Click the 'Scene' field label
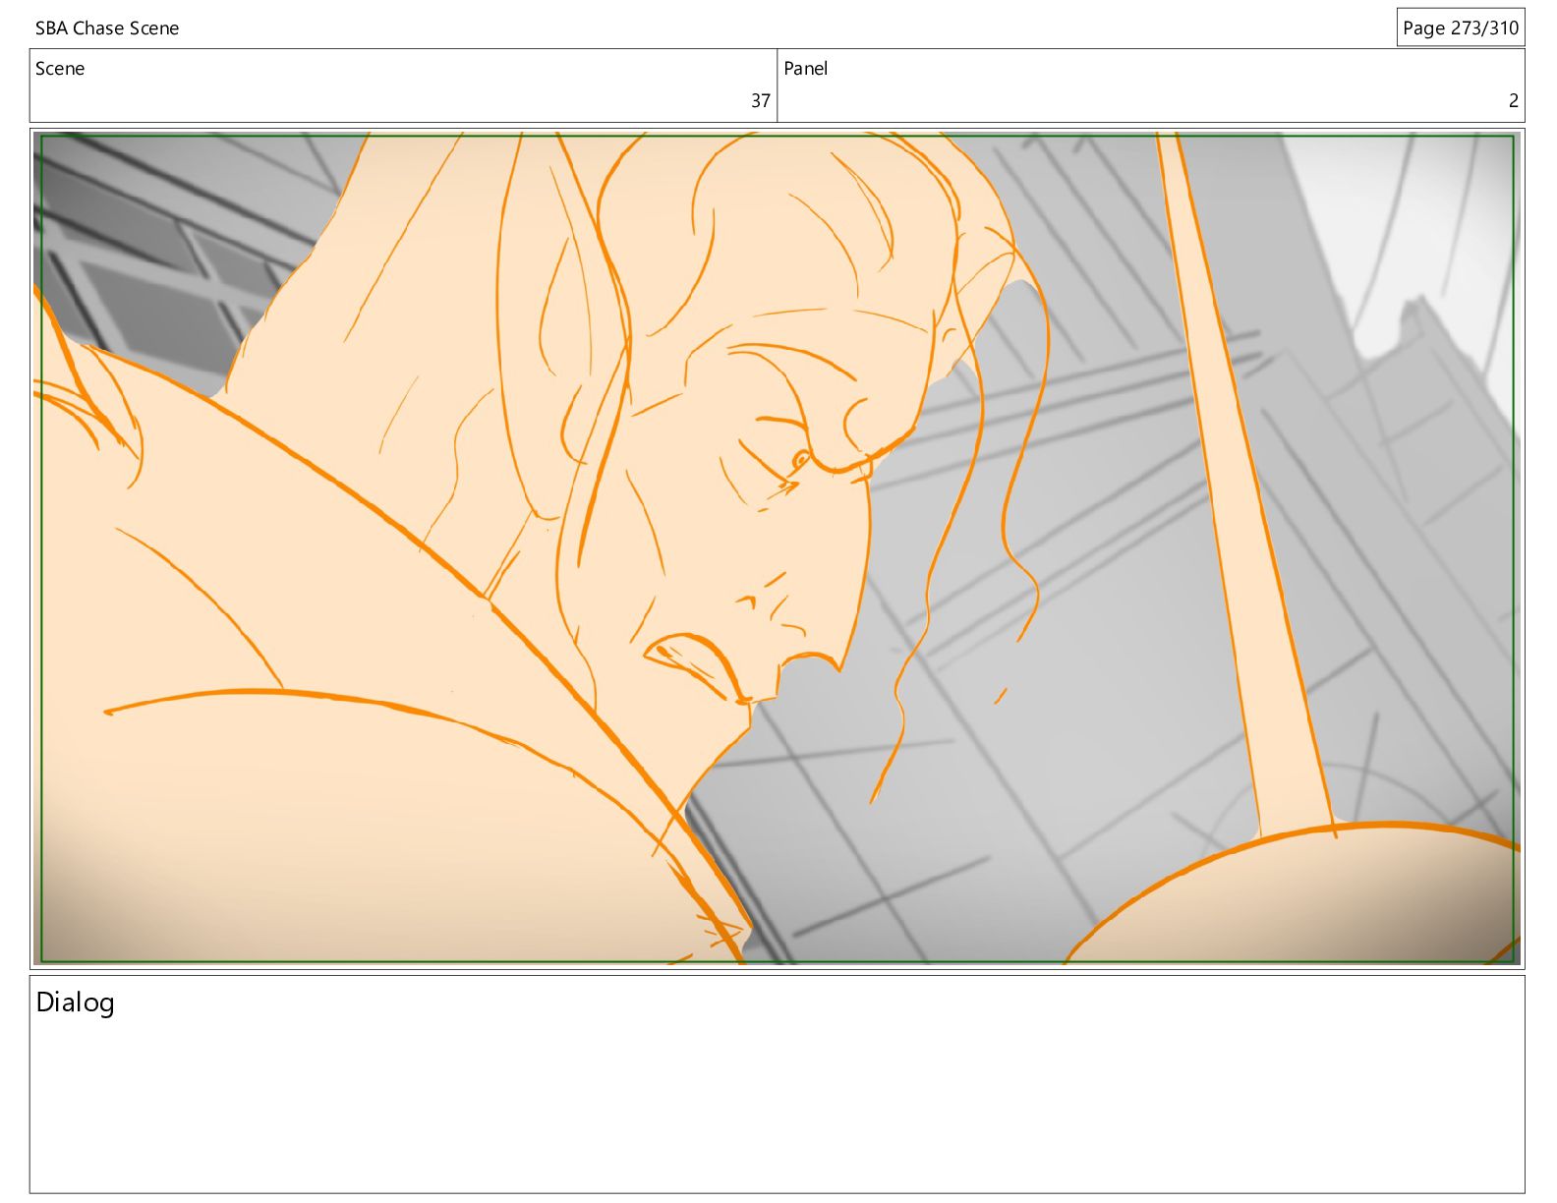This screenshot has width=1557, height=1203. tap(60, 69)
